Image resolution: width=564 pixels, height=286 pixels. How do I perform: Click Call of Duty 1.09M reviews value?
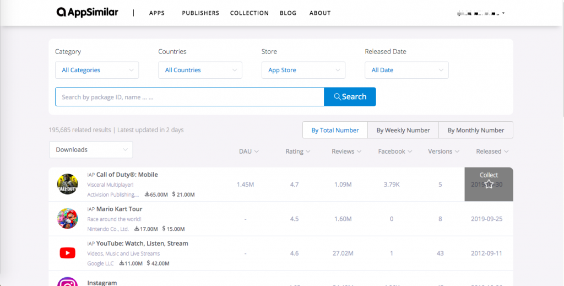pyautogui.click(x=343, y=185)
